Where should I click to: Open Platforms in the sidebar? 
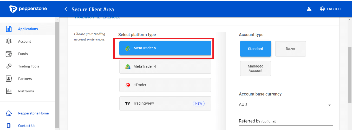tap(28, 91)
